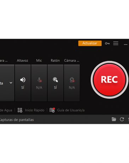
Task: Toggle the Mic microphone tile
Action: pyautogui.click(x=39, y=83)
